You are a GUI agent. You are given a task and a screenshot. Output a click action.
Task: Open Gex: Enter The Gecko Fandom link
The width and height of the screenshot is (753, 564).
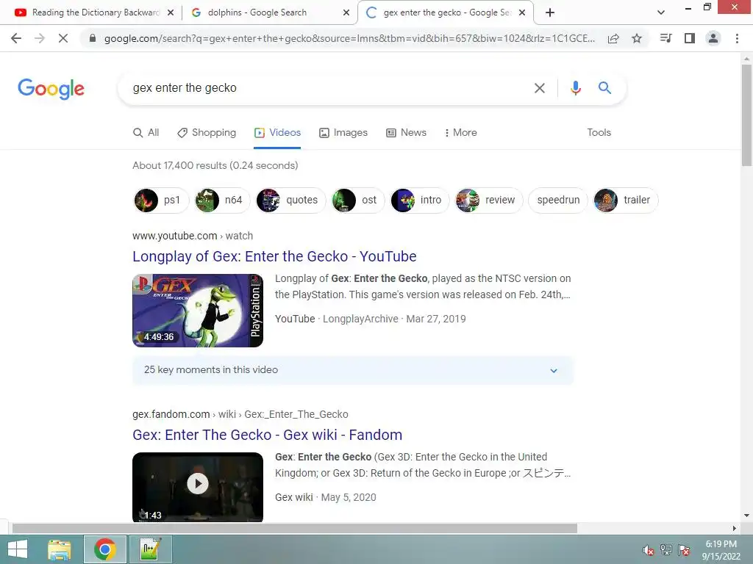pos(268,435)
